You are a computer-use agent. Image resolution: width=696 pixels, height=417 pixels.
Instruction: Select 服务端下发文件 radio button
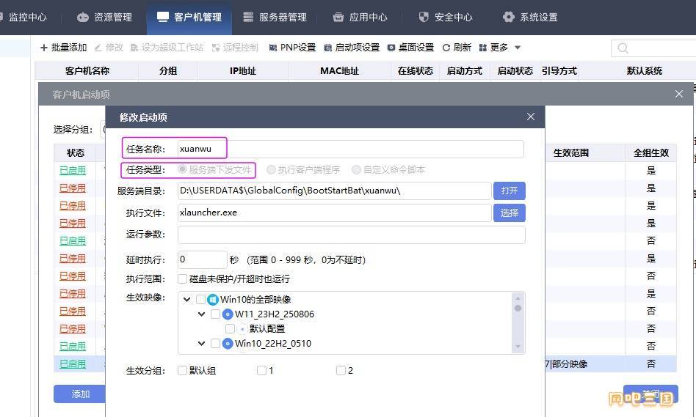pos(182,169)
